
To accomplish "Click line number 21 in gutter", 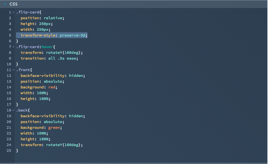I will (9, 127).
